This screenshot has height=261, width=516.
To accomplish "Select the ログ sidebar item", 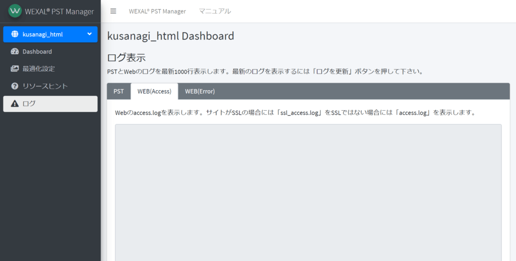I will 50,104.
